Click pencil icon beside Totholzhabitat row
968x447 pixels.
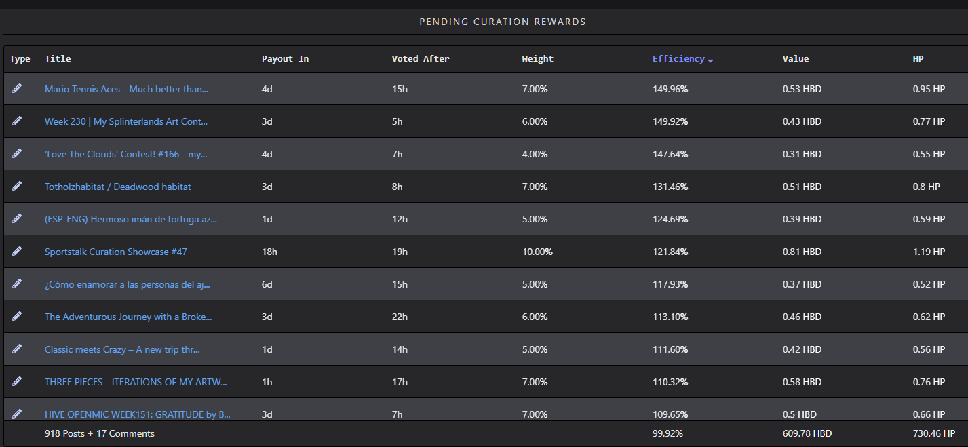17,187
